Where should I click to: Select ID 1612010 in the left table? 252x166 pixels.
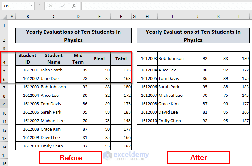pos(28,146)
